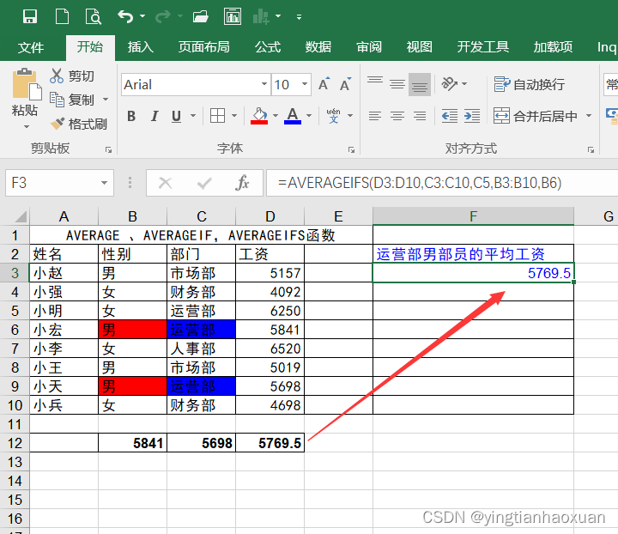Screen dimensions: 618x534
Task: Click the cancel X icon in formula bar
Action: [165, 183]
